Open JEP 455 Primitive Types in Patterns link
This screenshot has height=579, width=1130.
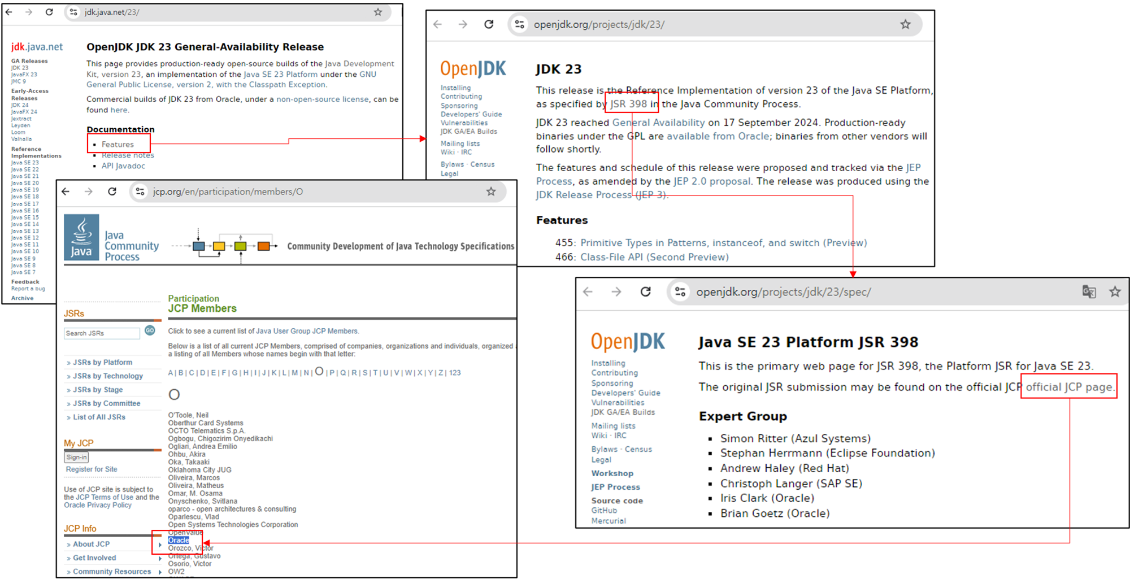coord(723,243)
